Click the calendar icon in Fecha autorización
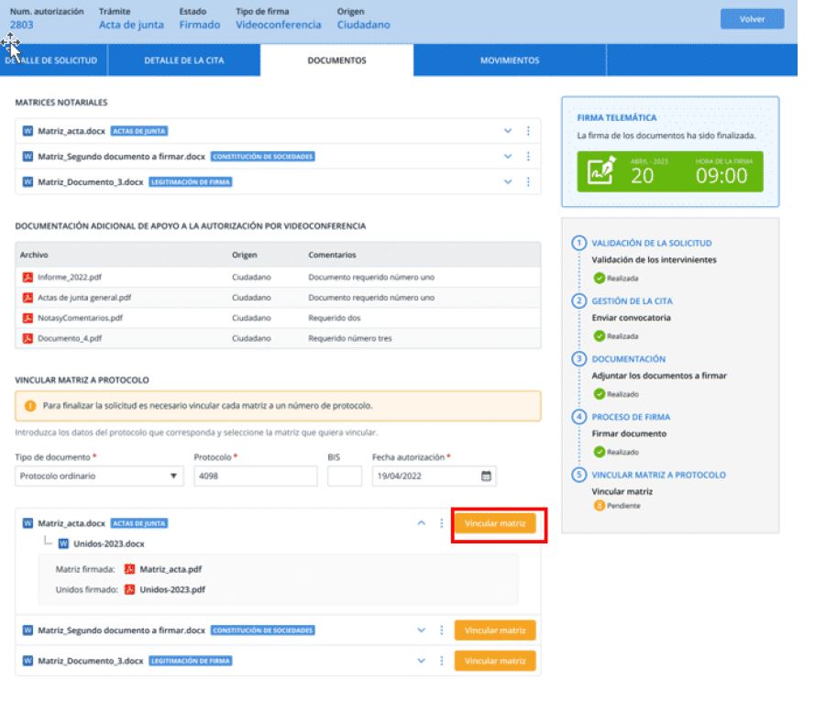The image size is (837, 702). 487,476
